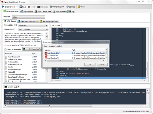Viewport: 153px width, 114px height.
Task: Switch to the Wmi Explorer tab
Action: tap(27, 12)
